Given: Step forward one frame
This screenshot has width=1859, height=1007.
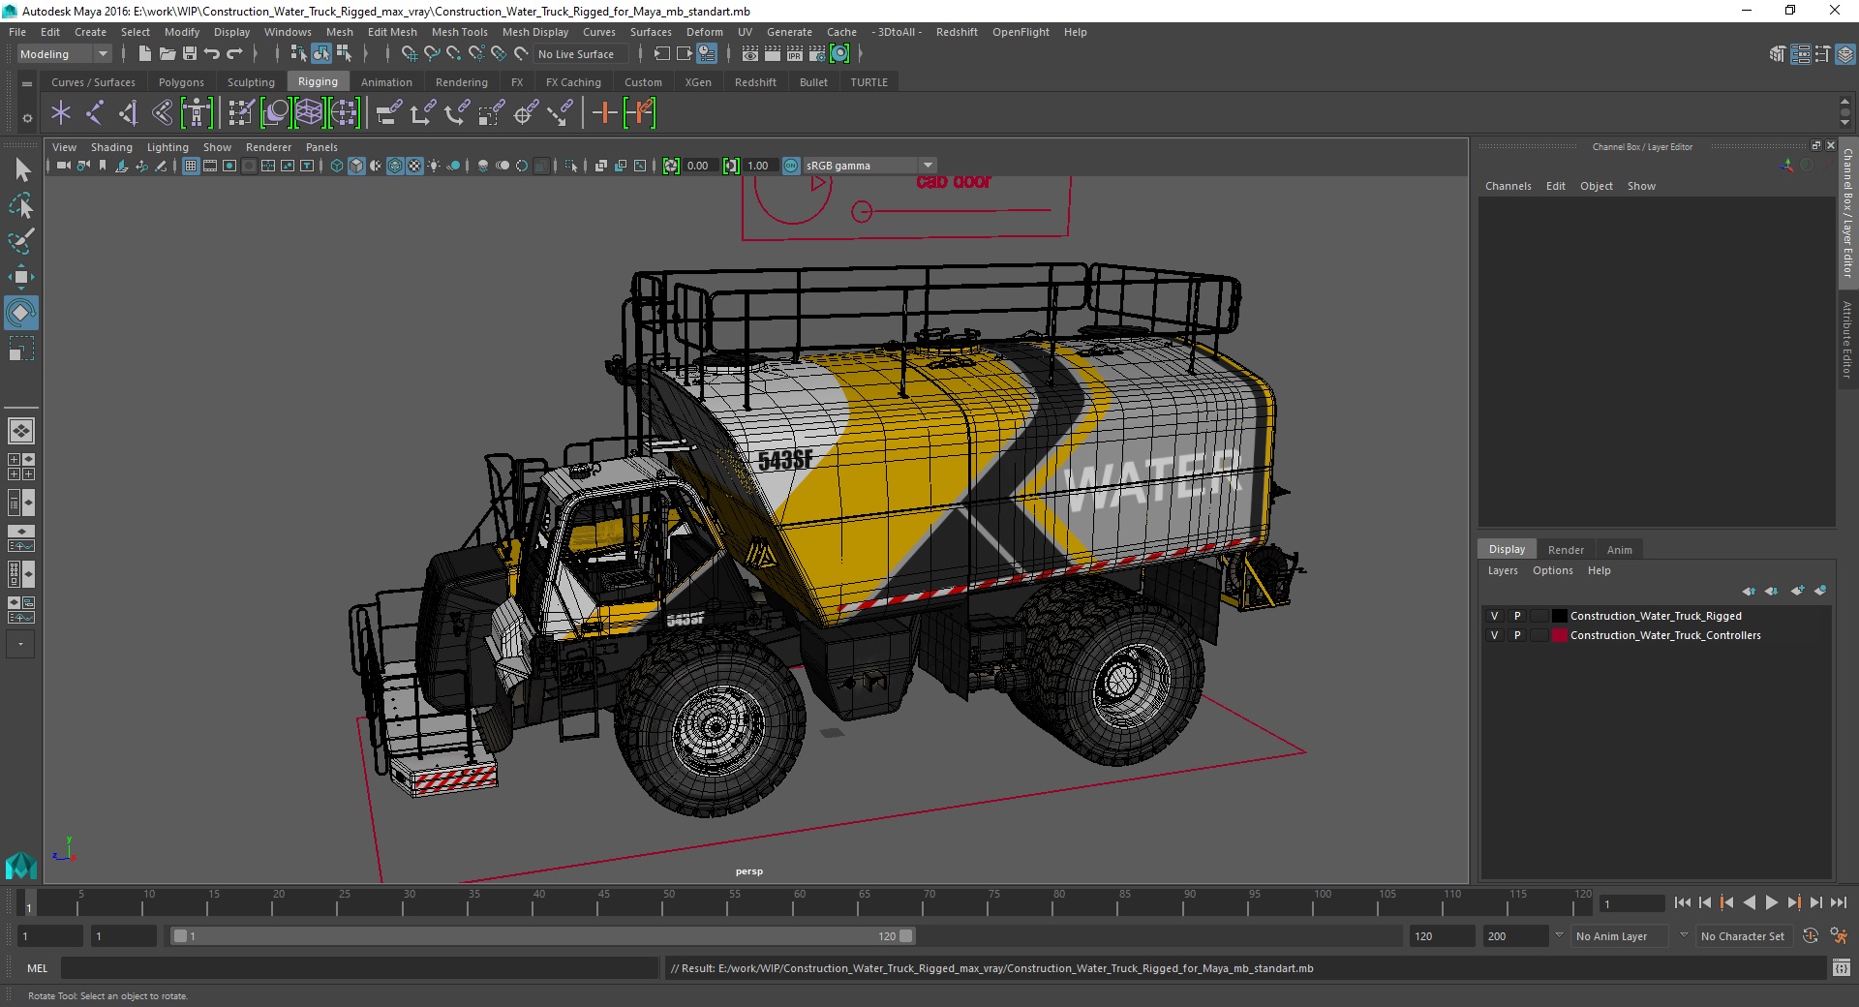Looking at the screenshot, I should click(x=1815, y=902).
